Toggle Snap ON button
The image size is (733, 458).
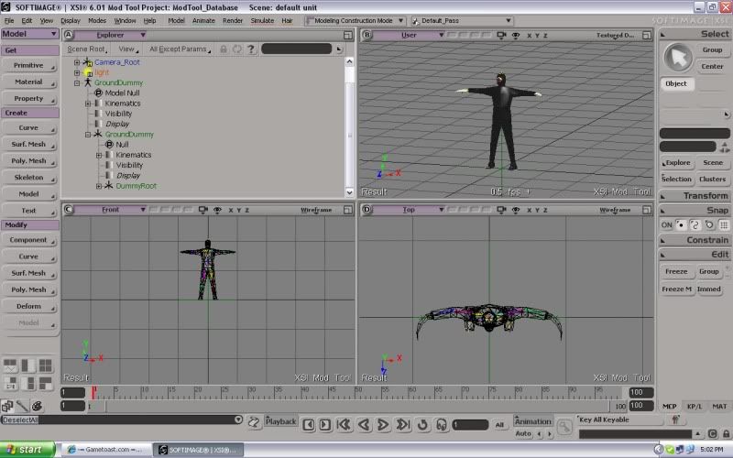666,224
